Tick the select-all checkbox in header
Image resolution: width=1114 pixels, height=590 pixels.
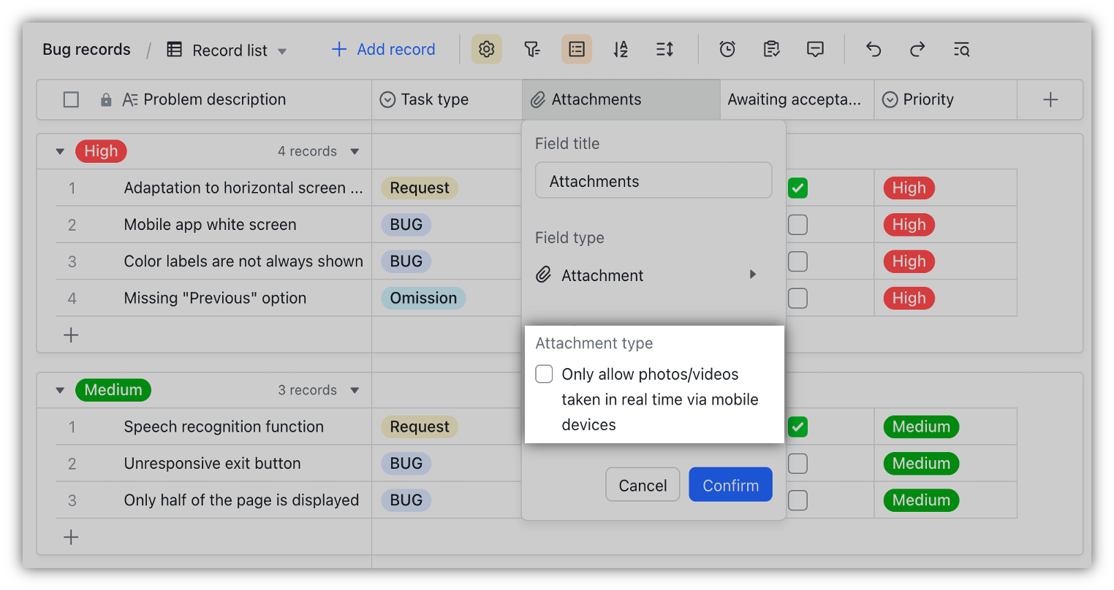[x=71, y=100]
